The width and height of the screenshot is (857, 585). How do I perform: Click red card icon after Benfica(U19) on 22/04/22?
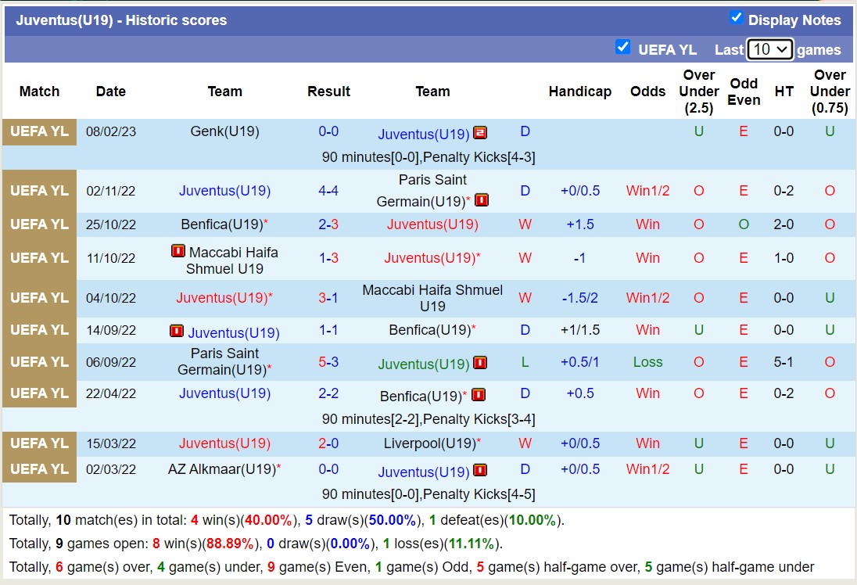click(479, 395)
